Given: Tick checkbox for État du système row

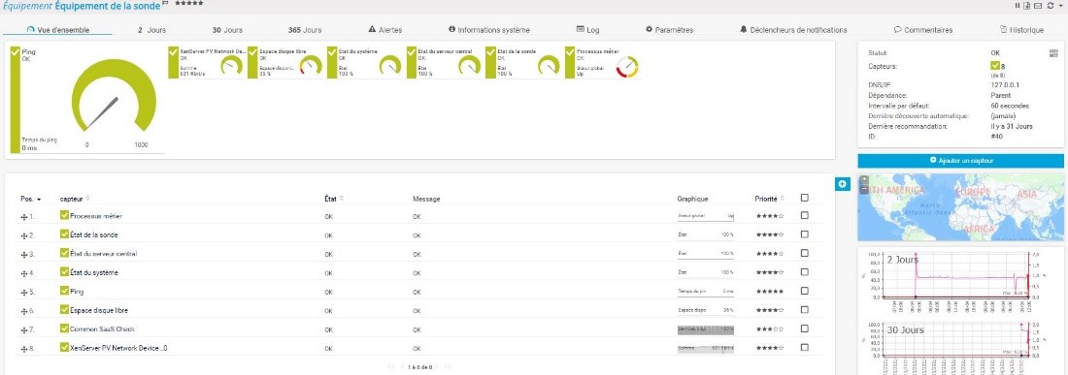Looking at the screenshot, I should tap(805, 271).
